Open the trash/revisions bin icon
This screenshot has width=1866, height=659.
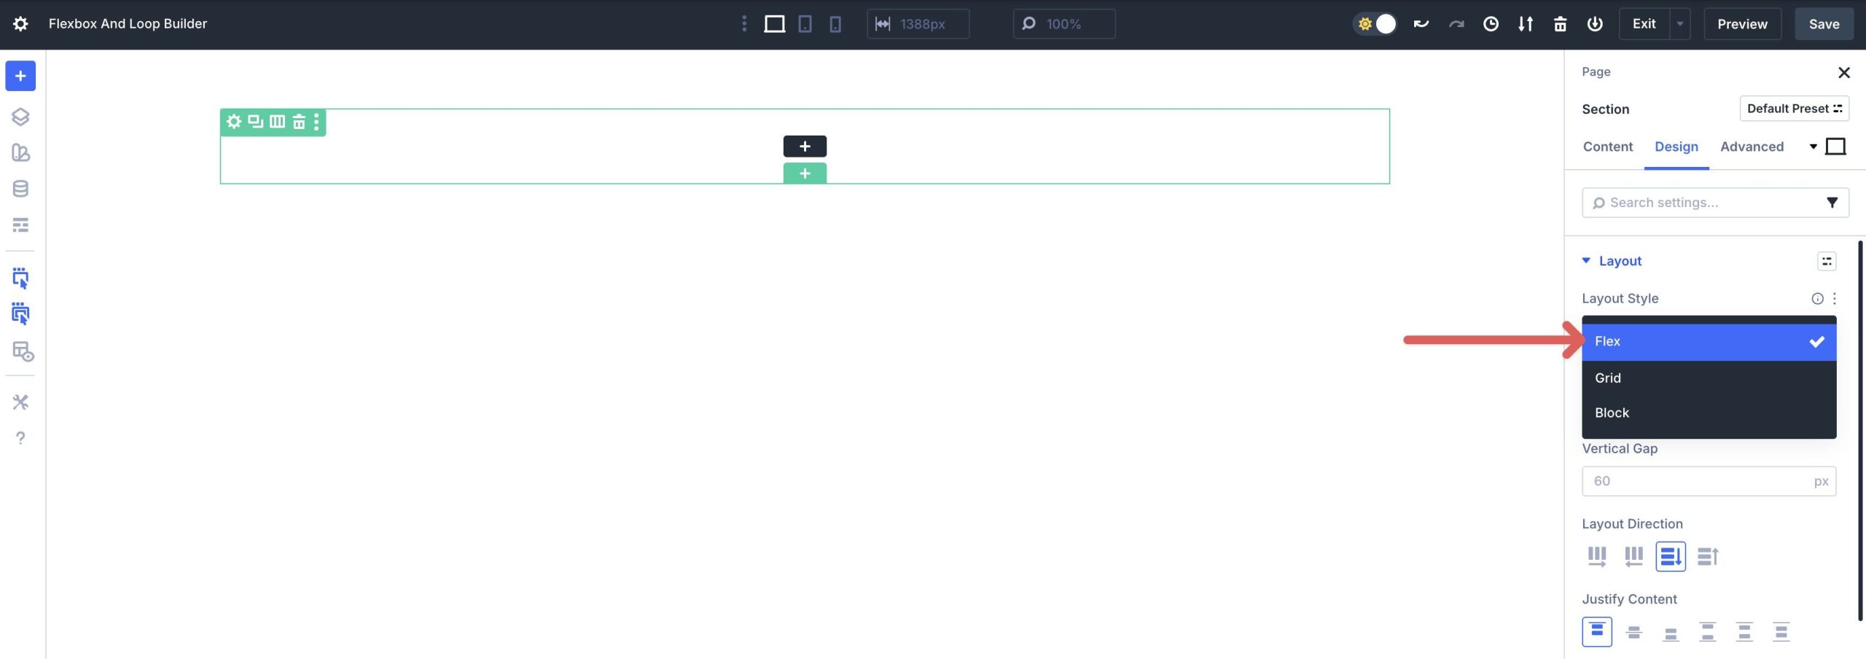tap(1560, 23)
